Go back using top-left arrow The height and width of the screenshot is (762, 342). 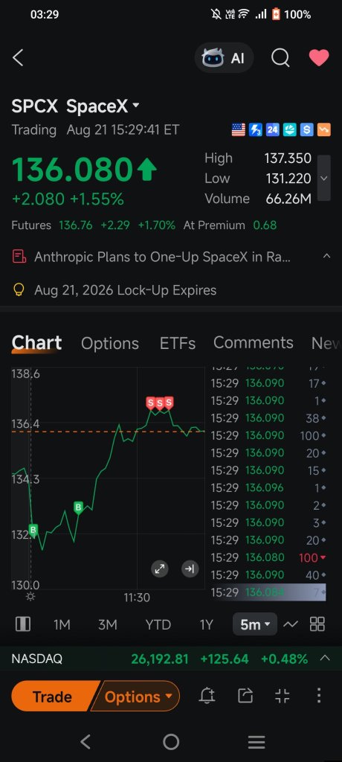click(18, 58)
